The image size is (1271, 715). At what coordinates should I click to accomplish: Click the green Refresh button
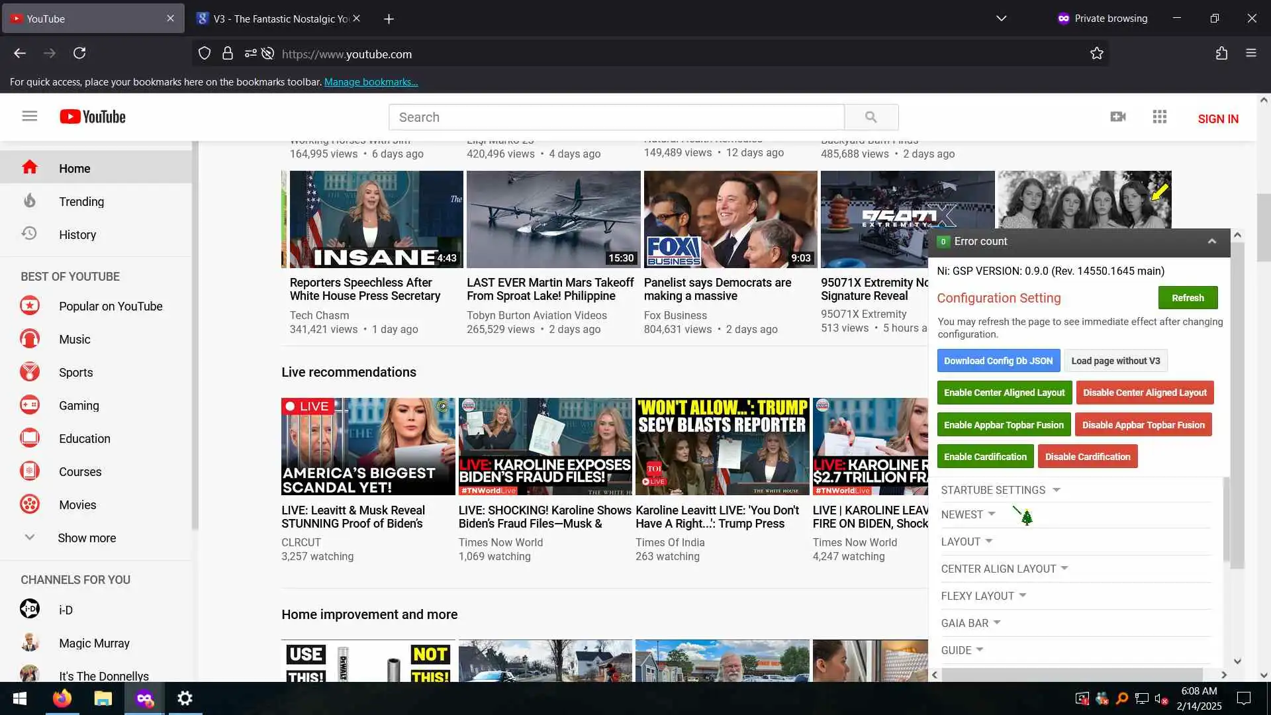1187,298
